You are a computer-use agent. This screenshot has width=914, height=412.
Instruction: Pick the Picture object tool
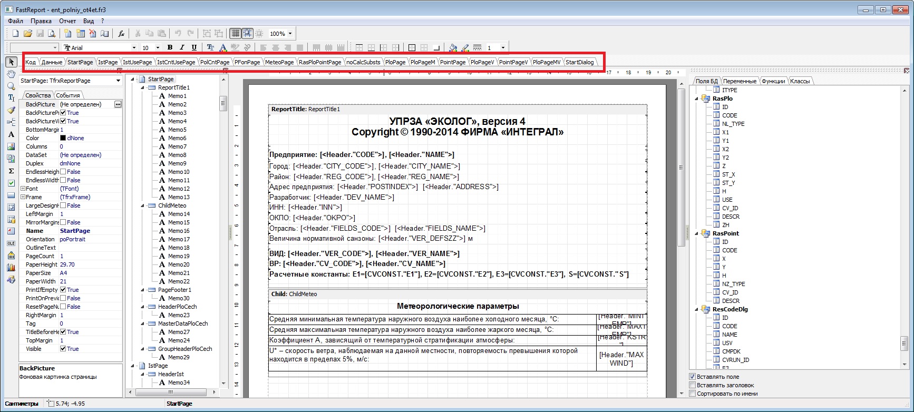click(x=11, y=146)
